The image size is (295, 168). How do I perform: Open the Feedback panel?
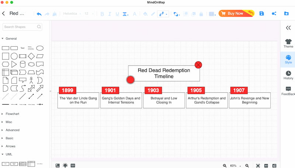coord(288,91)
